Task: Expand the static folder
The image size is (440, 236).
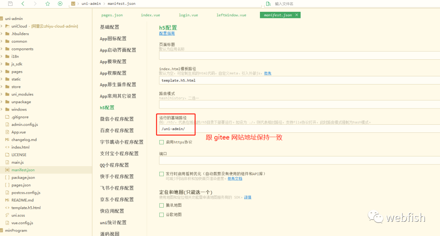Action: click(1, 79)
